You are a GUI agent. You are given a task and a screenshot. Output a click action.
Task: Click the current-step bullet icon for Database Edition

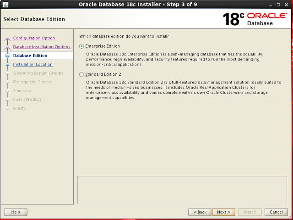point(7,56)
